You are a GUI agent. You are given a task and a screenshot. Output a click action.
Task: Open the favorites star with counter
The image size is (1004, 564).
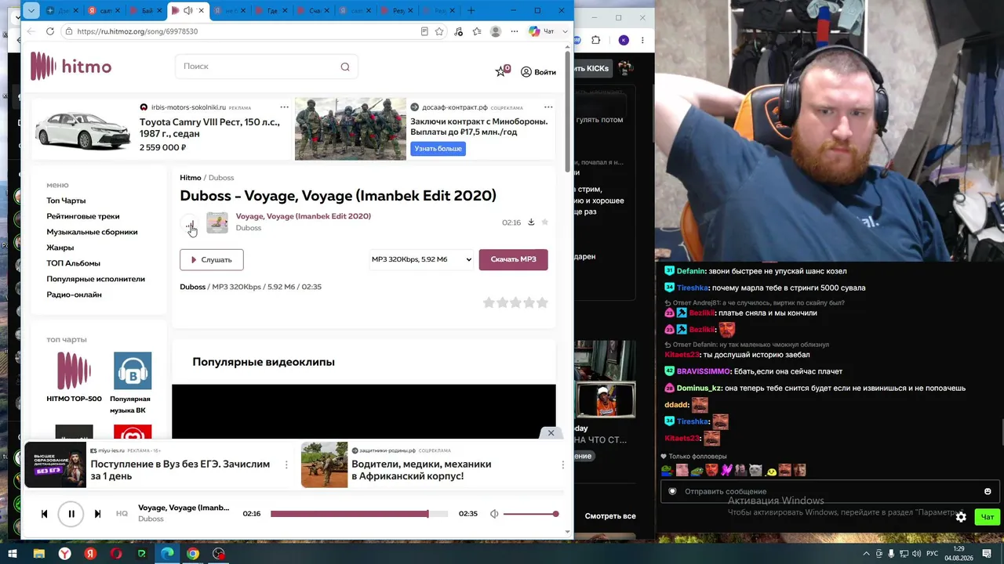pos(502,71)
